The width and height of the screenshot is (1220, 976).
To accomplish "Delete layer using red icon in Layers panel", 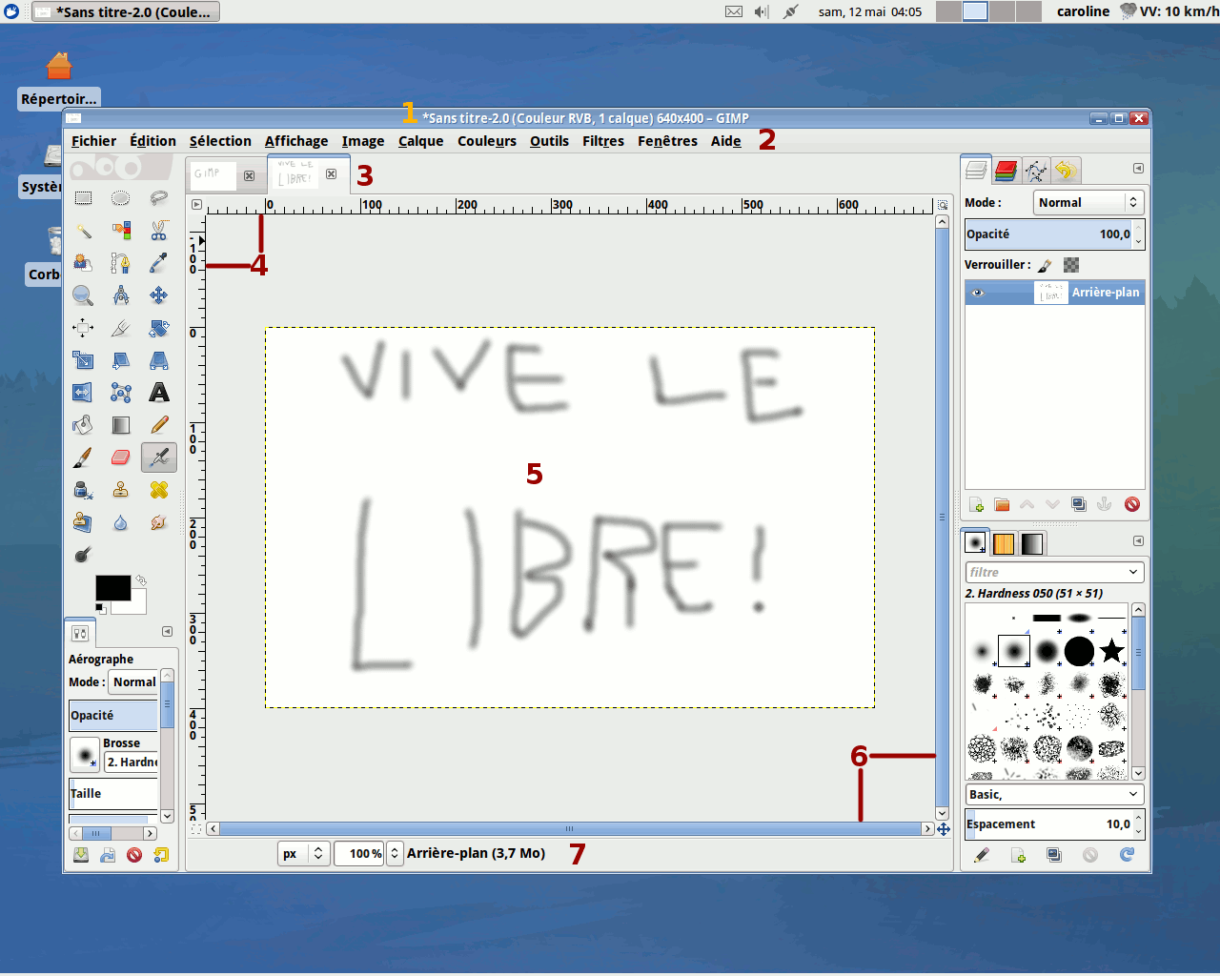I will click(x=1132, y=504).
